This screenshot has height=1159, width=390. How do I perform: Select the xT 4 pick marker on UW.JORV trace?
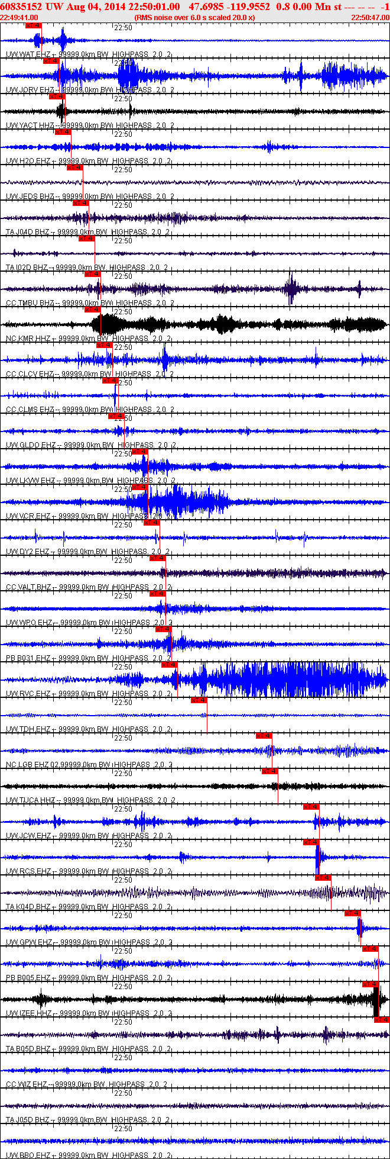coord(51,61)
